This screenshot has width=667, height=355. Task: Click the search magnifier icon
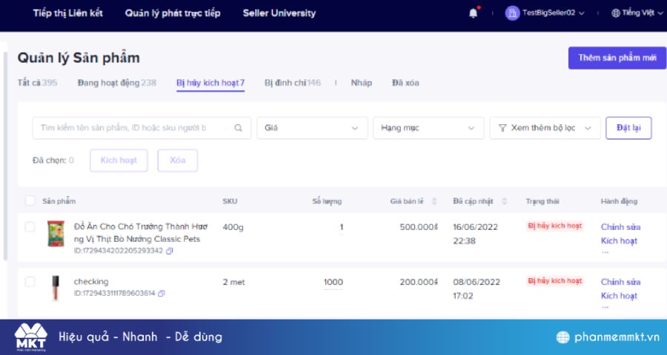tap(238, 128)
